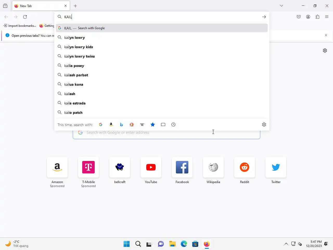Choose suggestion kailo patch
Screen dimensions: 333x250
pyautogui.click(x=162, y=113)
